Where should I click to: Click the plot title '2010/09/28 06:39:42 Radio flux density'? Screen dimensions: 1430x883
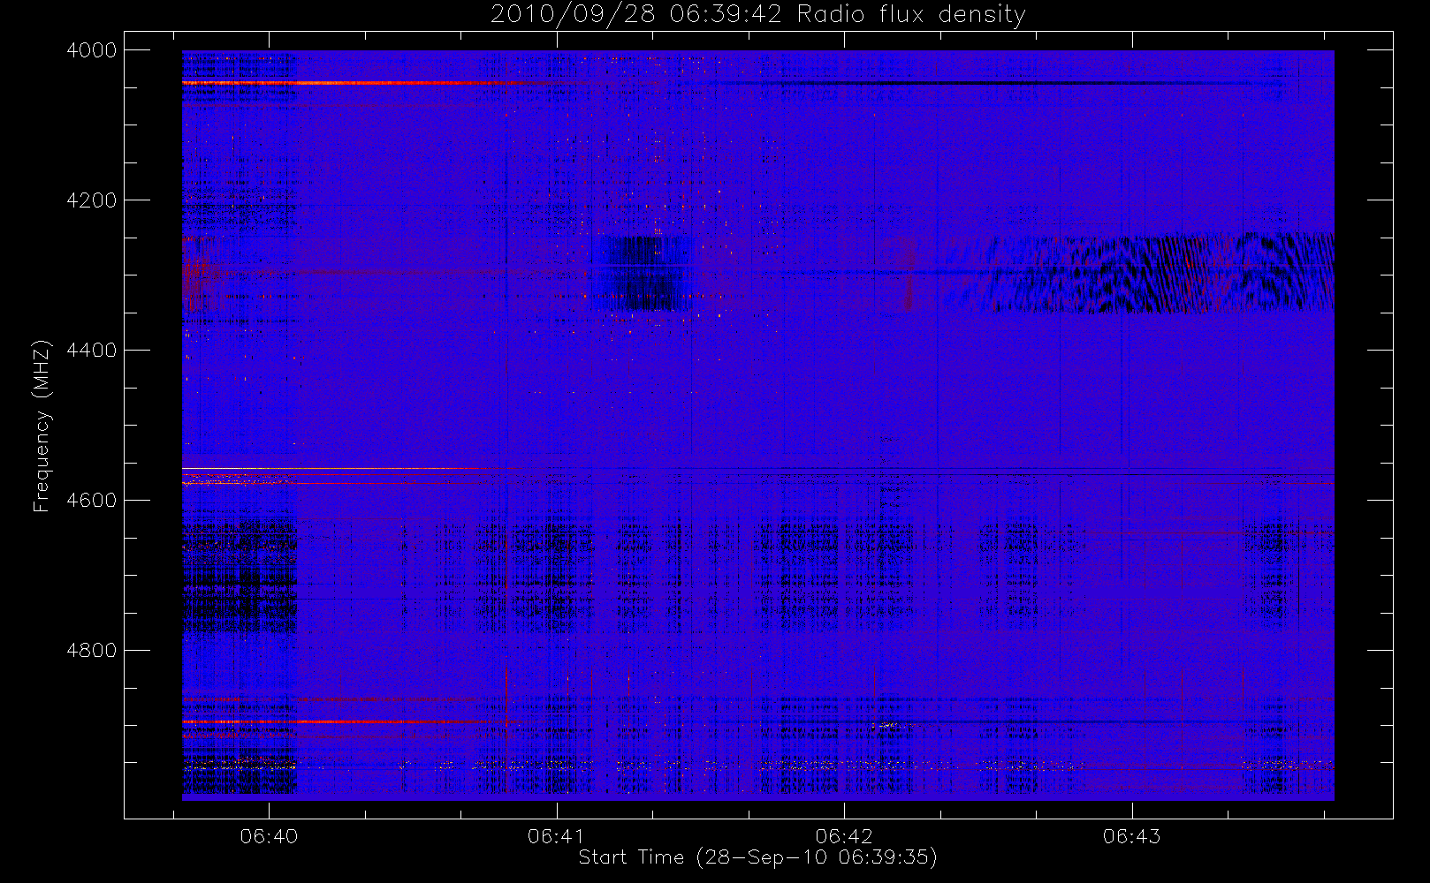coord(757,14)
